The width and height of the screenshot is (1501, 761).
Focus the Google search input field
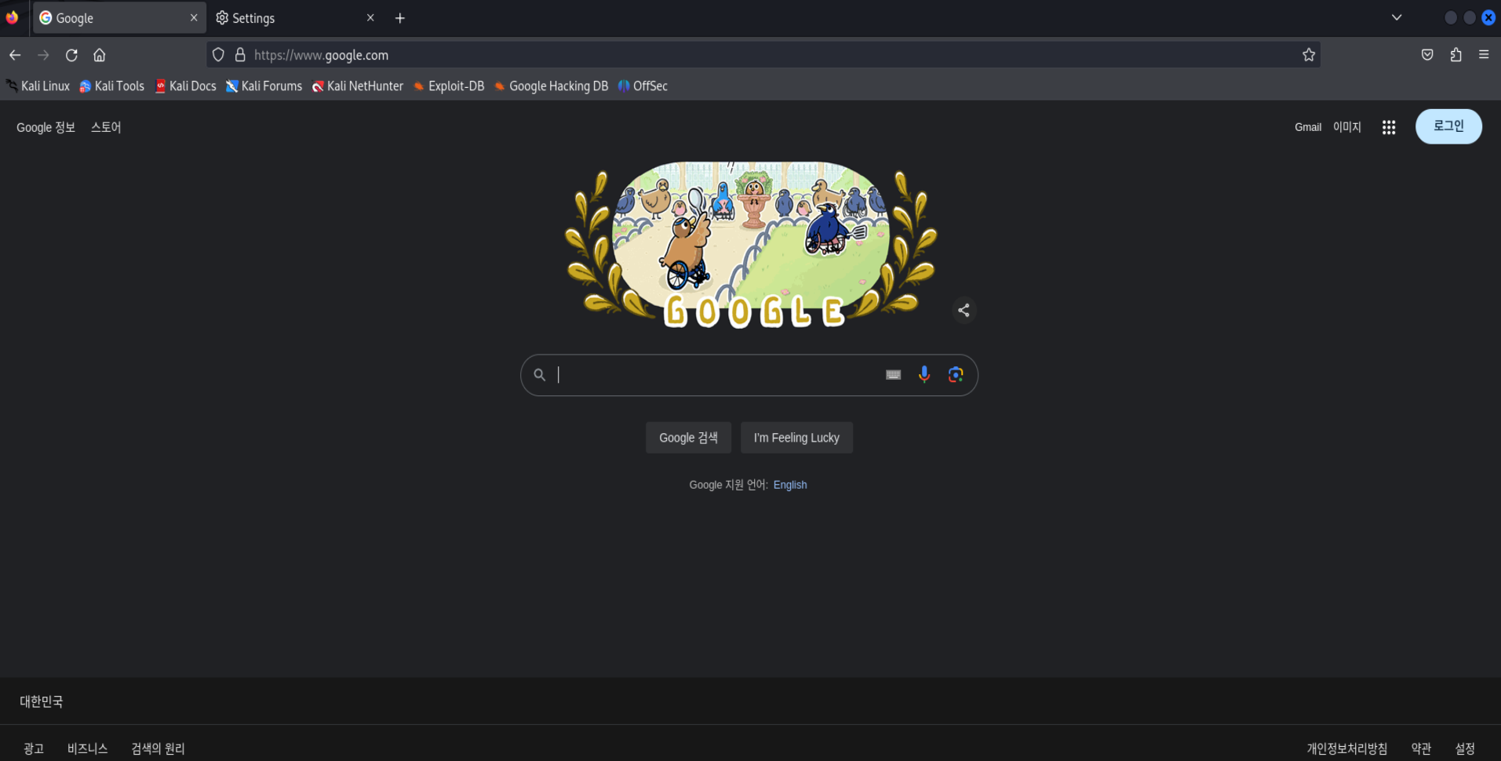716,375
